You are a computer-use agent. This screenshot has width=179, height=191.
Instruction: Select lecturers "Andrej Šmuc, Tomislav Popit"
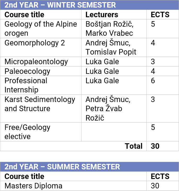(x=111, y=47)
